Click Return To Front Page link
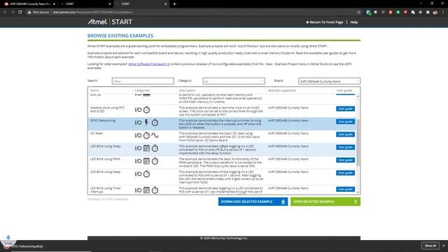The image size is (448, 252). point(324,22)
